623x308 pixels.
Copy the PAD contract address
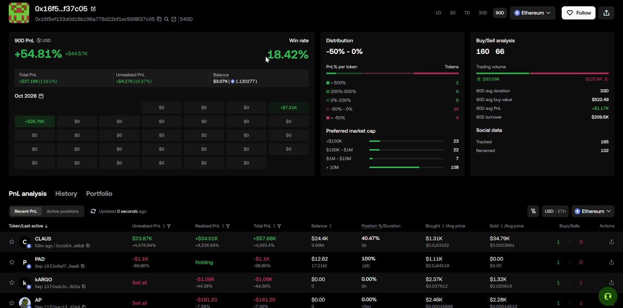pos(83,266)
